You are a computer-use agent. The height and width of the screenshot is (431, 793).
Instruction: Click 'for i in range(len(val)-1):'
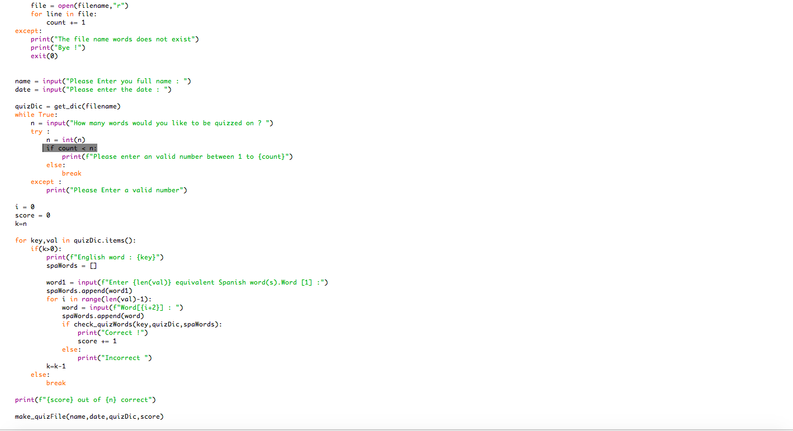click(99, 299)
